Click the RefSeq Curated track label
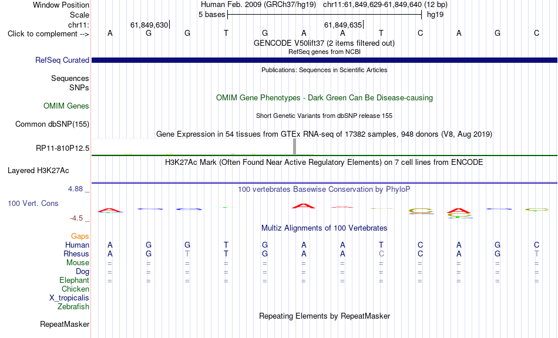Viewport: 558px width, 338px height. (62, 60)
